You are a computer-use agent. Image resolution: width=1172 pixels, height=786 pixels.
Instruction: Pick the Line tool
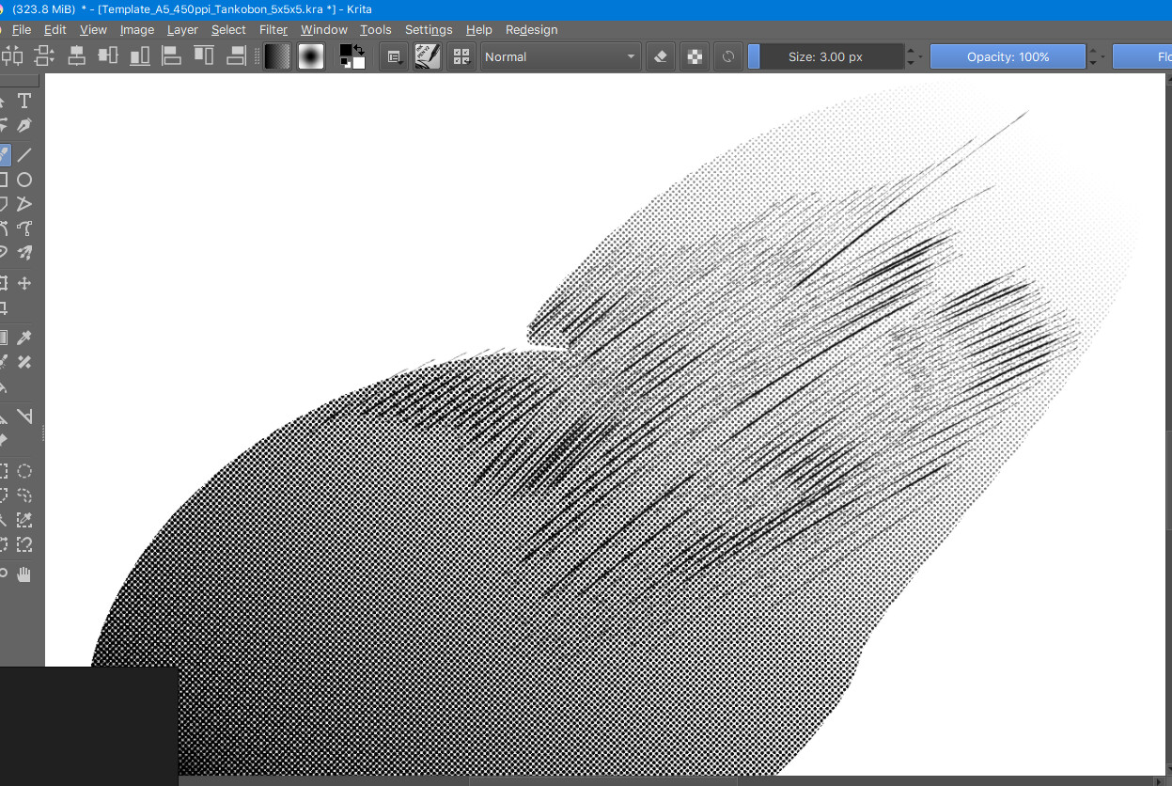pyautogui.click(x=24, y=155)
